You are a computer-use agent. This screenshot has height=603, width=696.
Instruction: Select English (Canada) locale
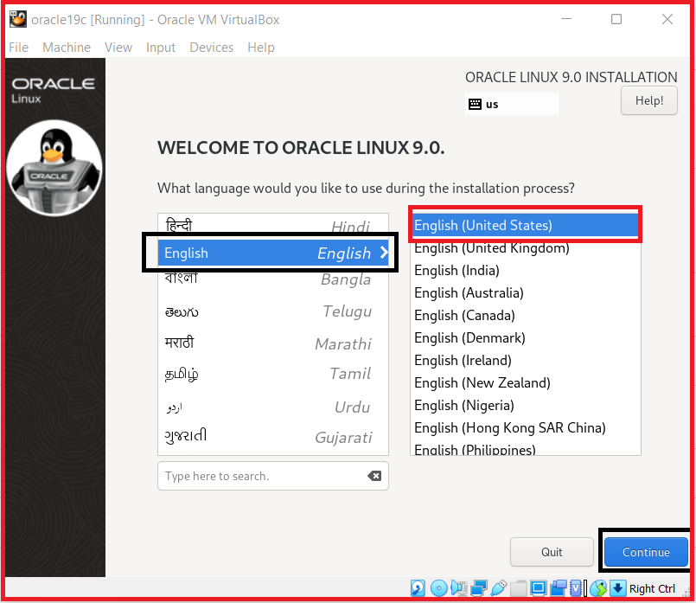[526, 315]
